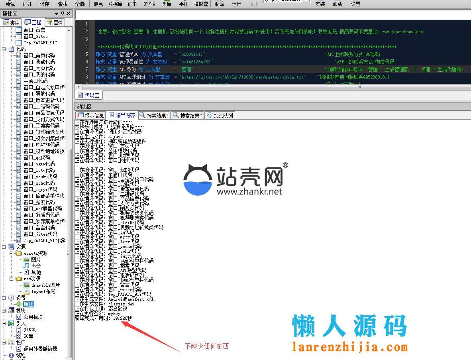Click the 模拟器 (emulator) toolbar button
The height and width of the screenshot is (360, 471).
[201, 4]
